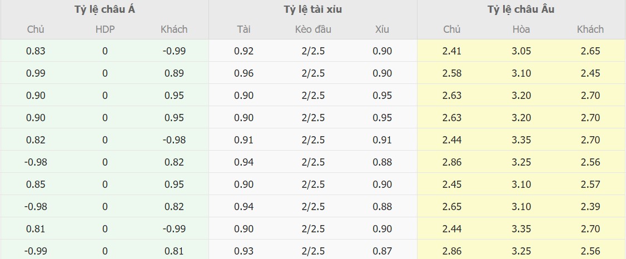Viewport: 626px width, 259px height.
Task: Select the 2.65 away odds in first row
Action: [x=591, y=51]
